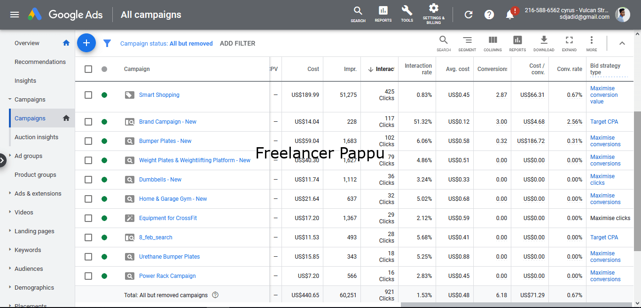The width and height of the screenshot is (641, 308).
Task: Click the home icon next to Overview
Action: coord(66,43)
